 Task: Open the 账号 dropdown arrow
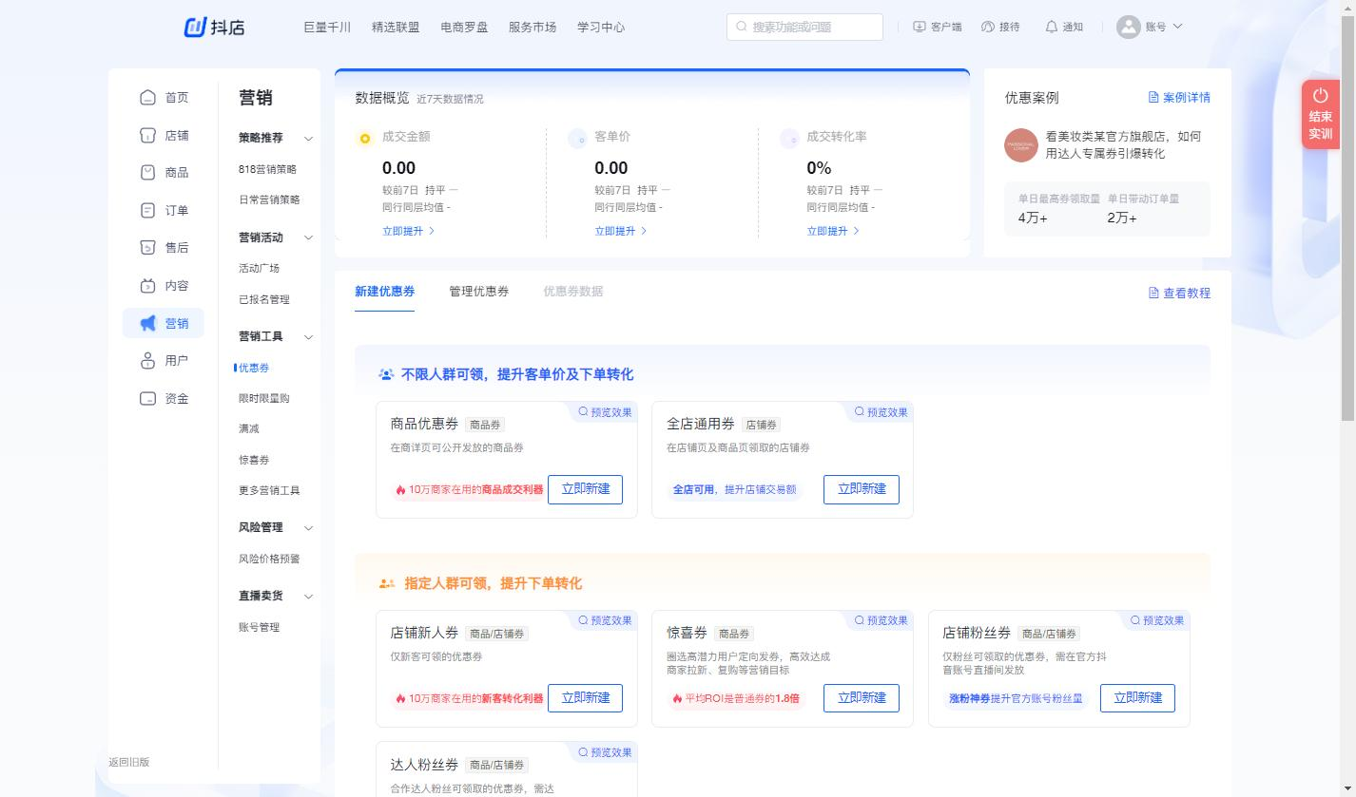[1178, 27]
